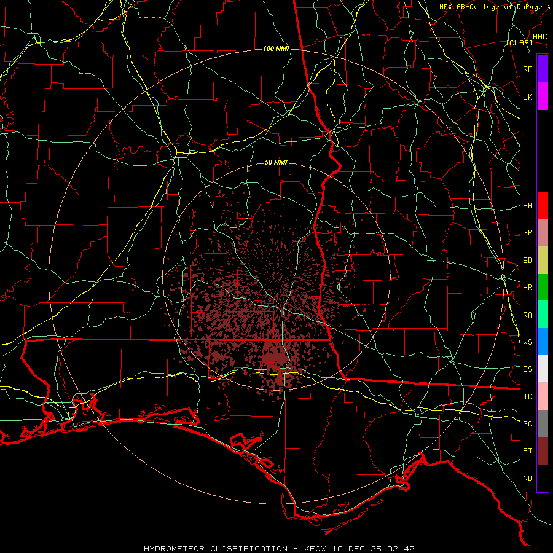Click the WS legend label

click(527, 342)
